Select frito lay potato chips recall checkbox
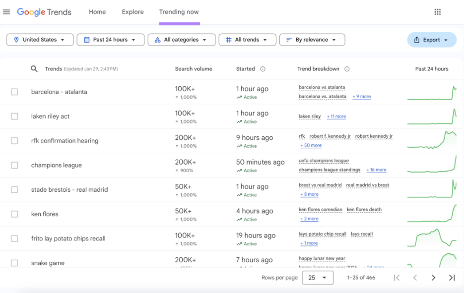The image size is (464, 293). pyautogui.click(x=14, y=238)
